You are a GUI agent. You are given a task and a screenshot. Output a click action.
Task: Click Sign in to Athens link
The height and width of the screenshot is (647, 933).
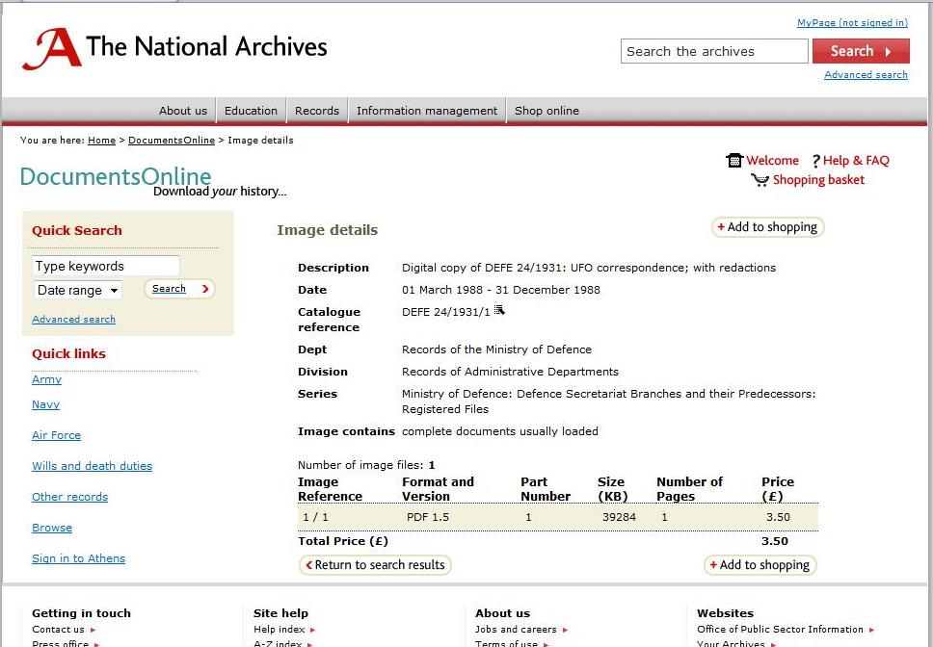(x=78, y=559)
